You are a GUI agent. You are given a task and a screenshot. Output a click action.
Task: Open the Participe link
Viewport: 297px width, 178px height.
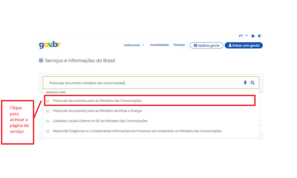pos(179,45)
